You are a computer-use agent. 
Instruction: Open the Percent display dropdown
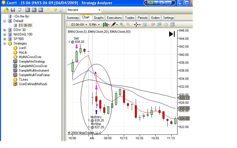coord(99,10)
